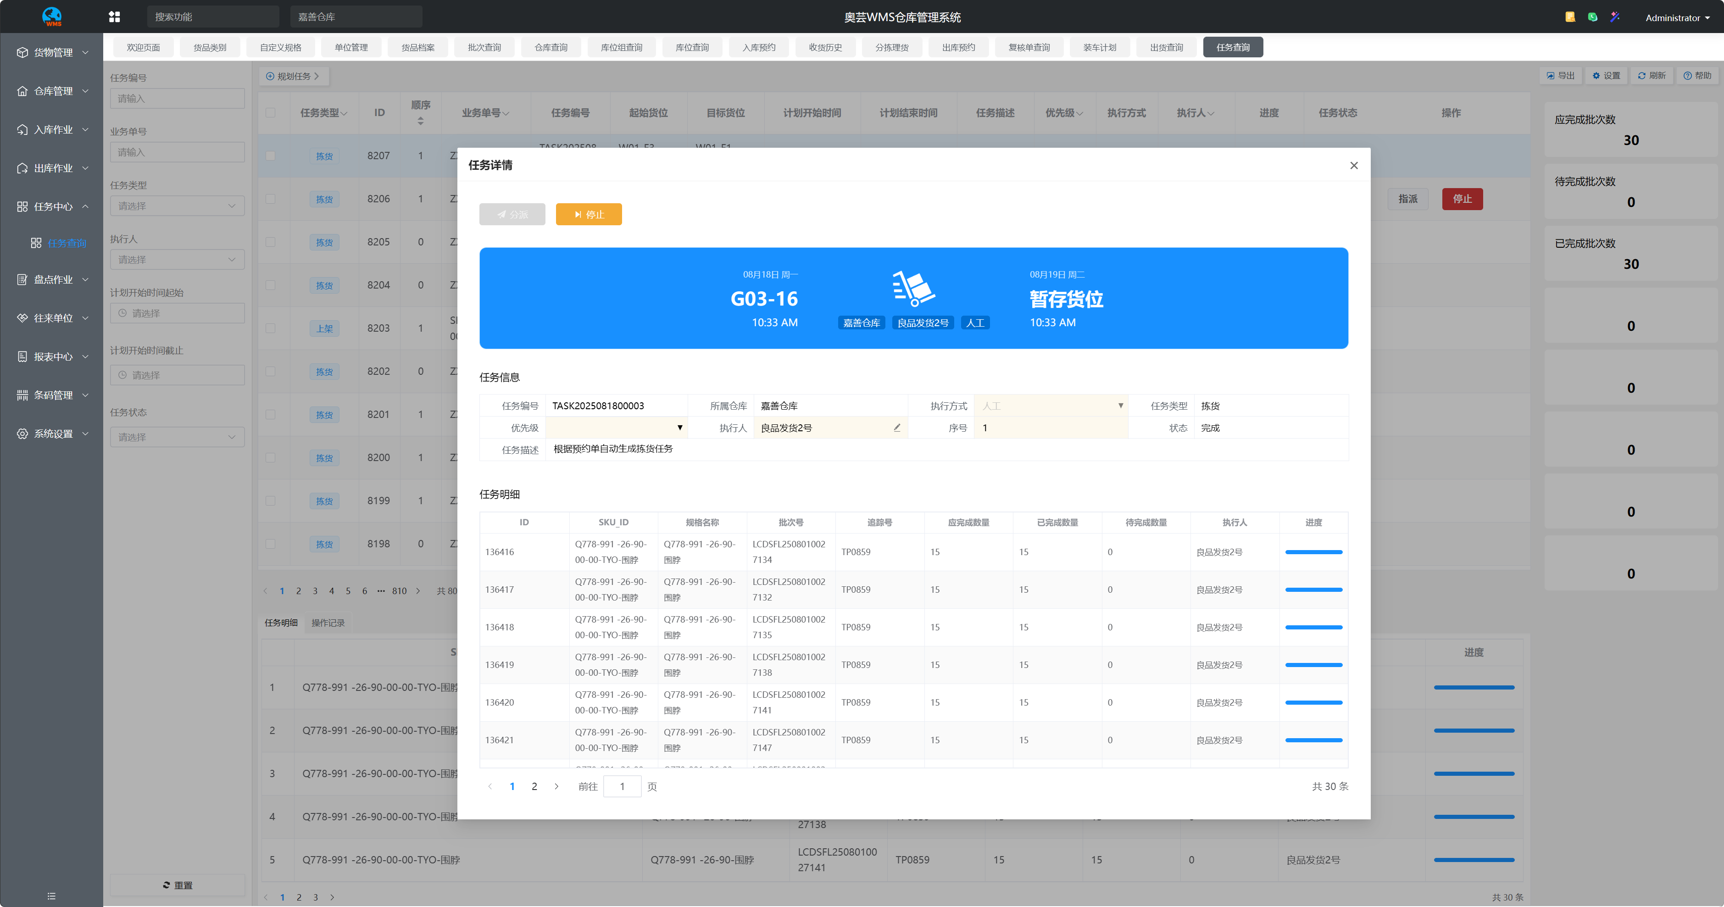Screen dimensions: 1724x907
Task: Open the 任务类型 filter dropdown
Action: tap(177, 206)
